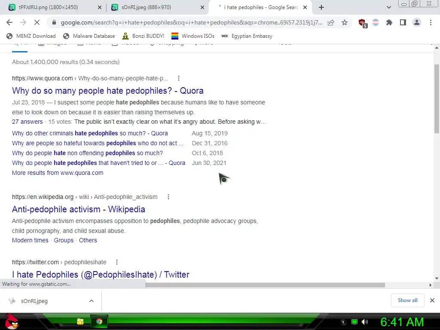Stop loading the page
This screenshot has height=330, width=440.
(x=37, y=22)
